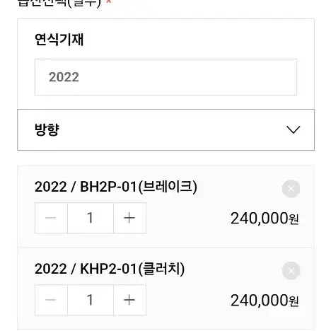Screen dimensions: 331x331
Task: Increase quantity of BH2P-01 브레이크
Action: (129, 218)
